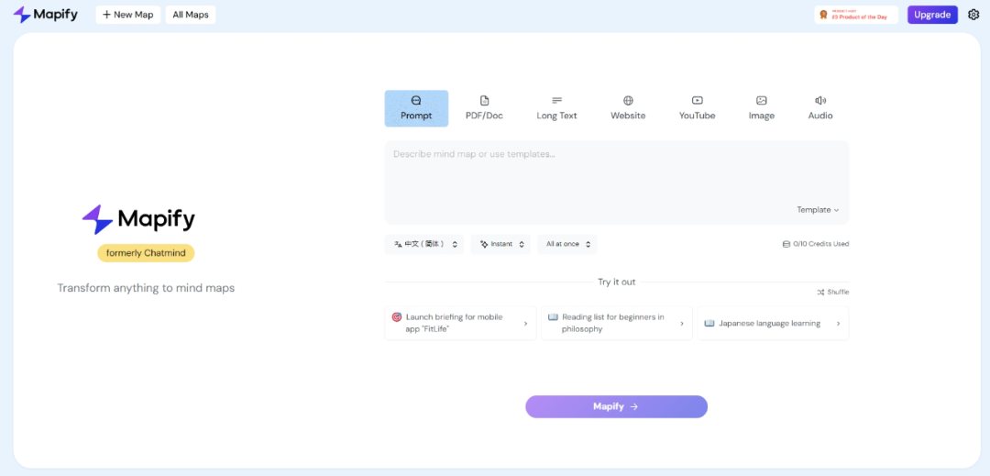Switch to the Image tab

(762, 108)
